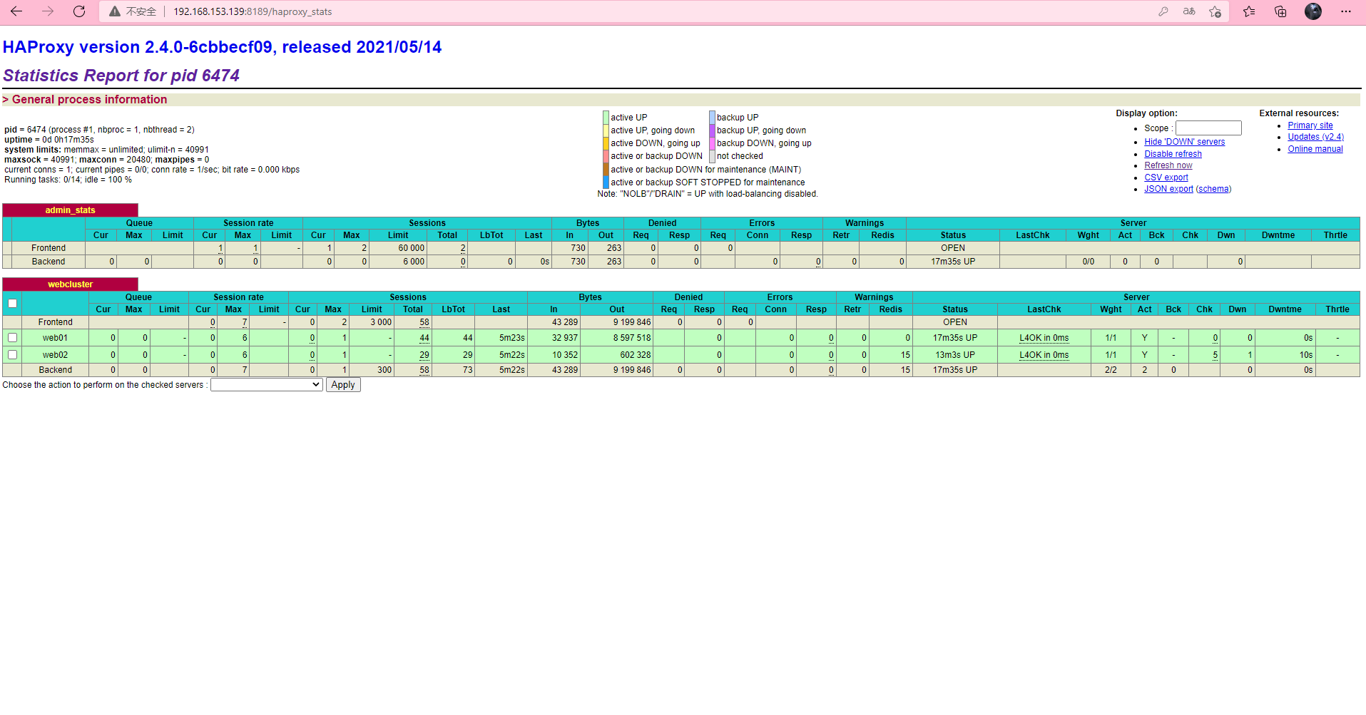Click the backup UP legend color swatch
The image size is (1366, 715).
(x=712, y=118)
